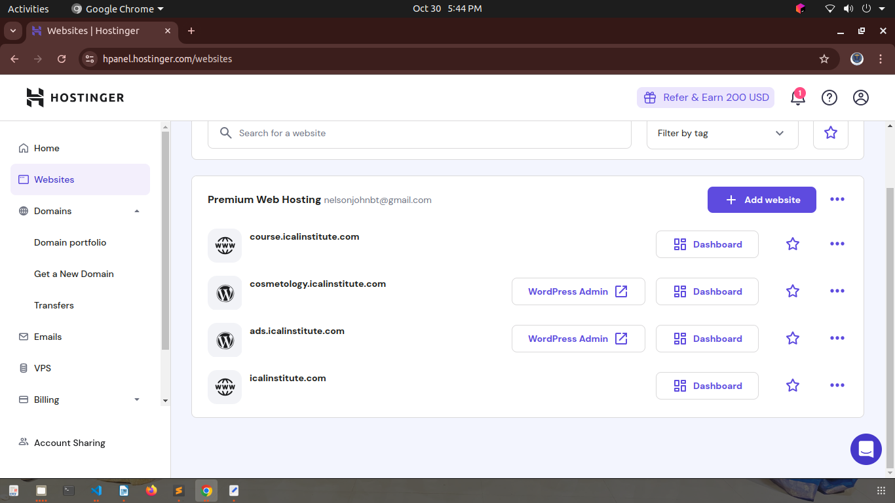
Task: Show applications grid
Action: [x=881, y=491]
